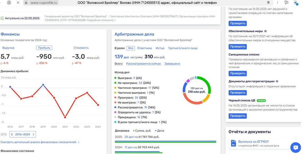
Task: Click the help icon next to Документы для госрегистрации
Action: (277, 81)
